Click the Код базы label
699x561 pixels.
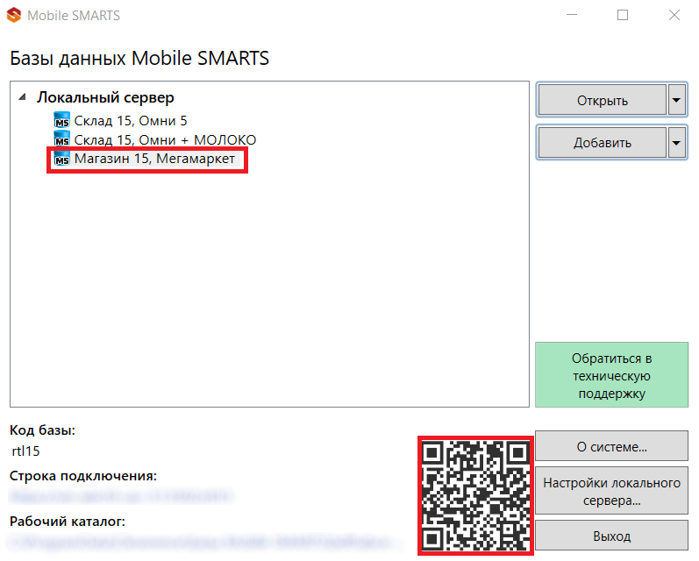click(42, 430)
